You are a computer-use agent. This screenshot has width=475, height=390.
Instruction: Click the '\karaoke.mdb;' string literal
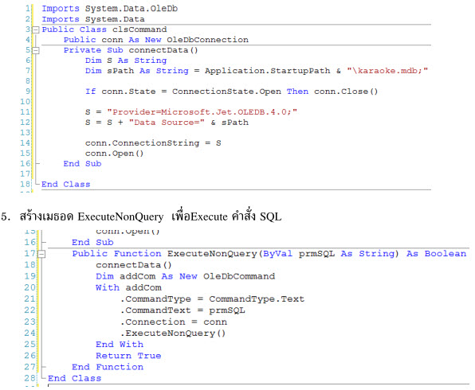tap(387, 71)
